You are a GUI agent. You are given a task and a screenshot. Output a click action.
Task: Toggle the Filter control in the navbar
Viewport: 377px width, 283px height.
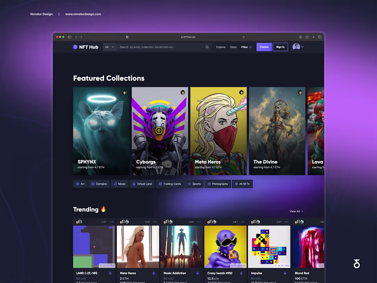click(x=246, y=47)
